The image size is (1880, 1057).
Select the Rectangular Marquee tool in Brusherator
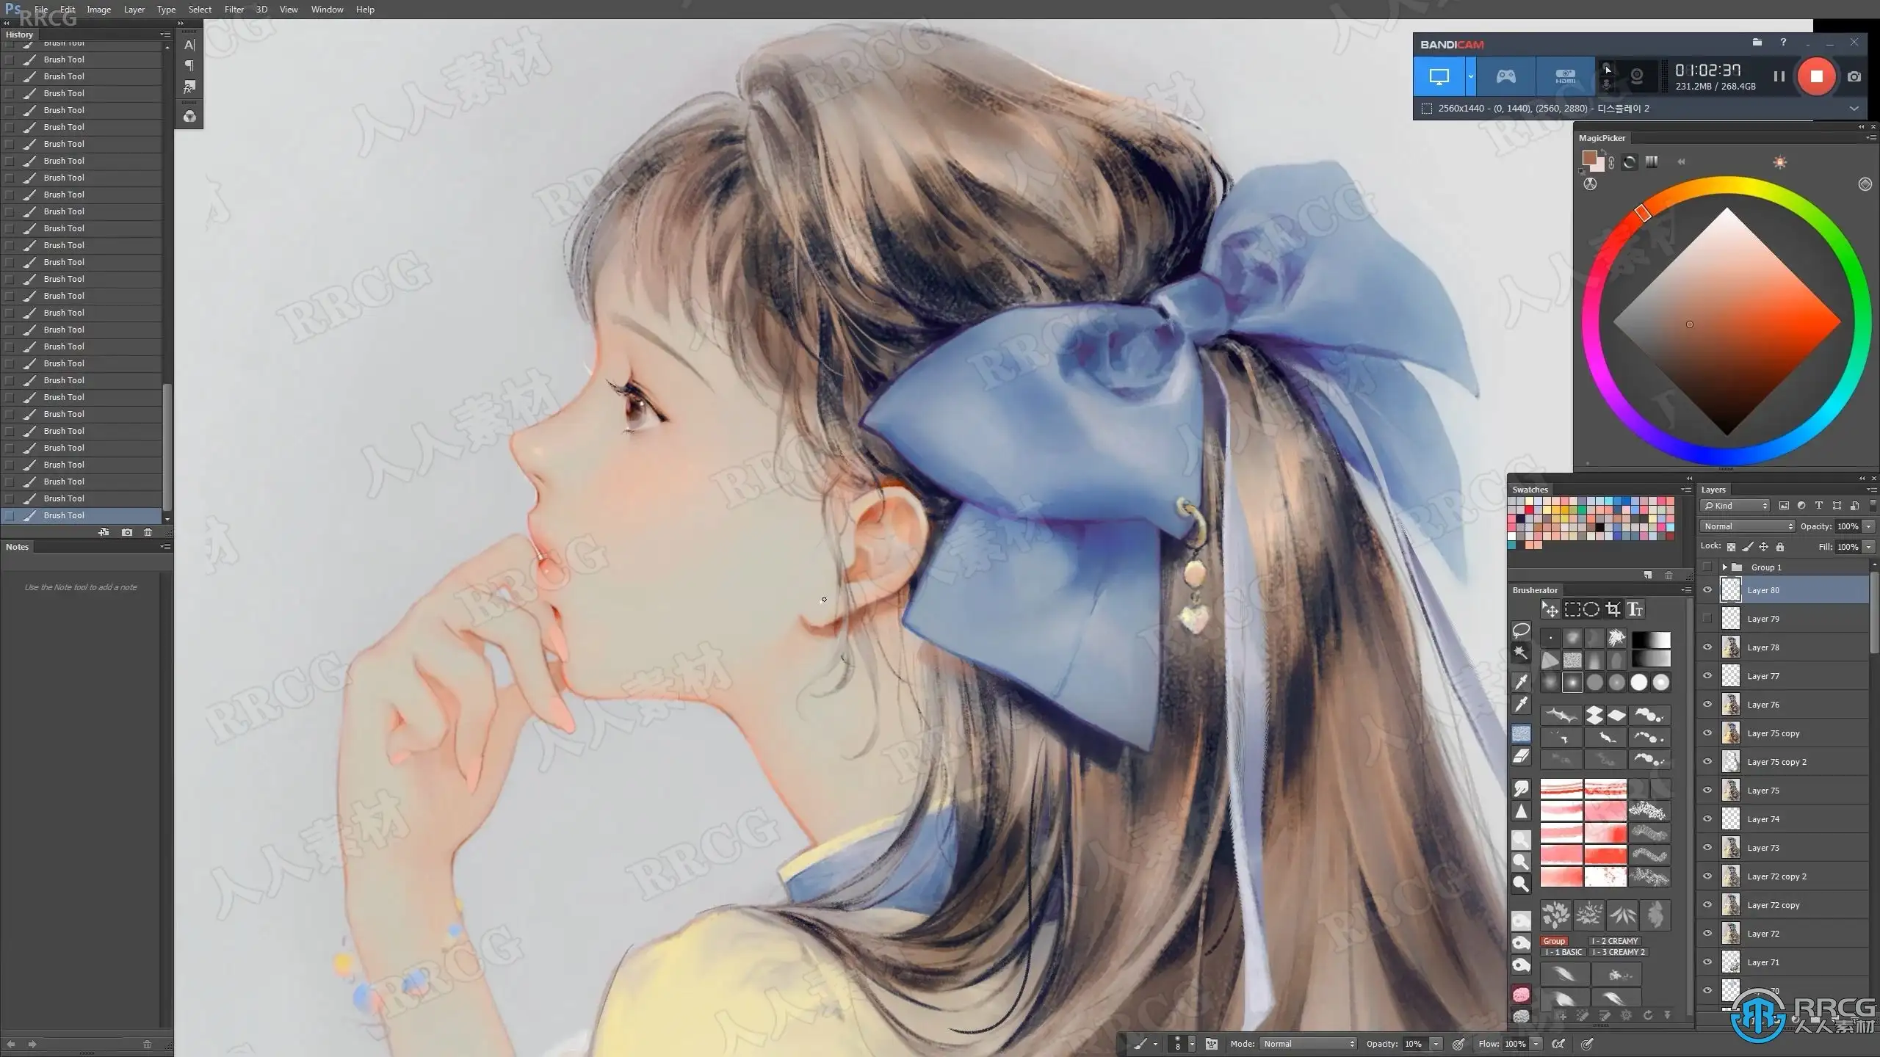(x=1572, y=609)
